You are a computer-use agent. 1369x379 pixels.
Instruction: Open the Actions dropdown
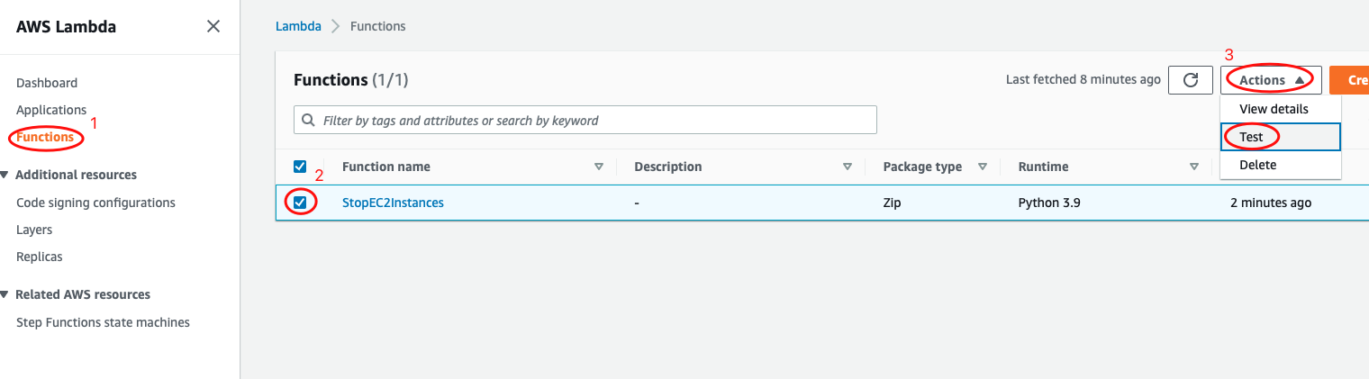pyautogui.click(x=1271, y=80)
